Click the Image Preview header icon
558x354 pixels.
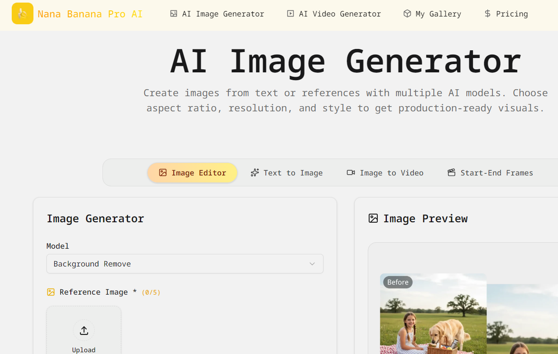373,218
